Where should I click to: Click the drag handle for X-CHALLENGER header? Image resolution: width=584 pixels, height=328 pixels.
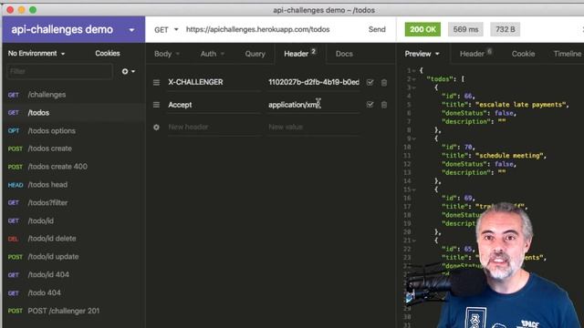[x=156, y=82]
